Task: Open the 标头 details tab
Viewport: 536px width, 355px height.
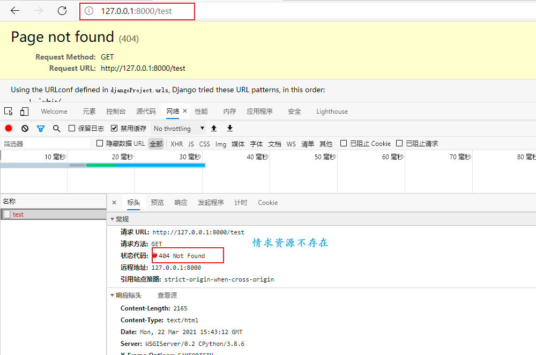Action: tap(133, 203)
